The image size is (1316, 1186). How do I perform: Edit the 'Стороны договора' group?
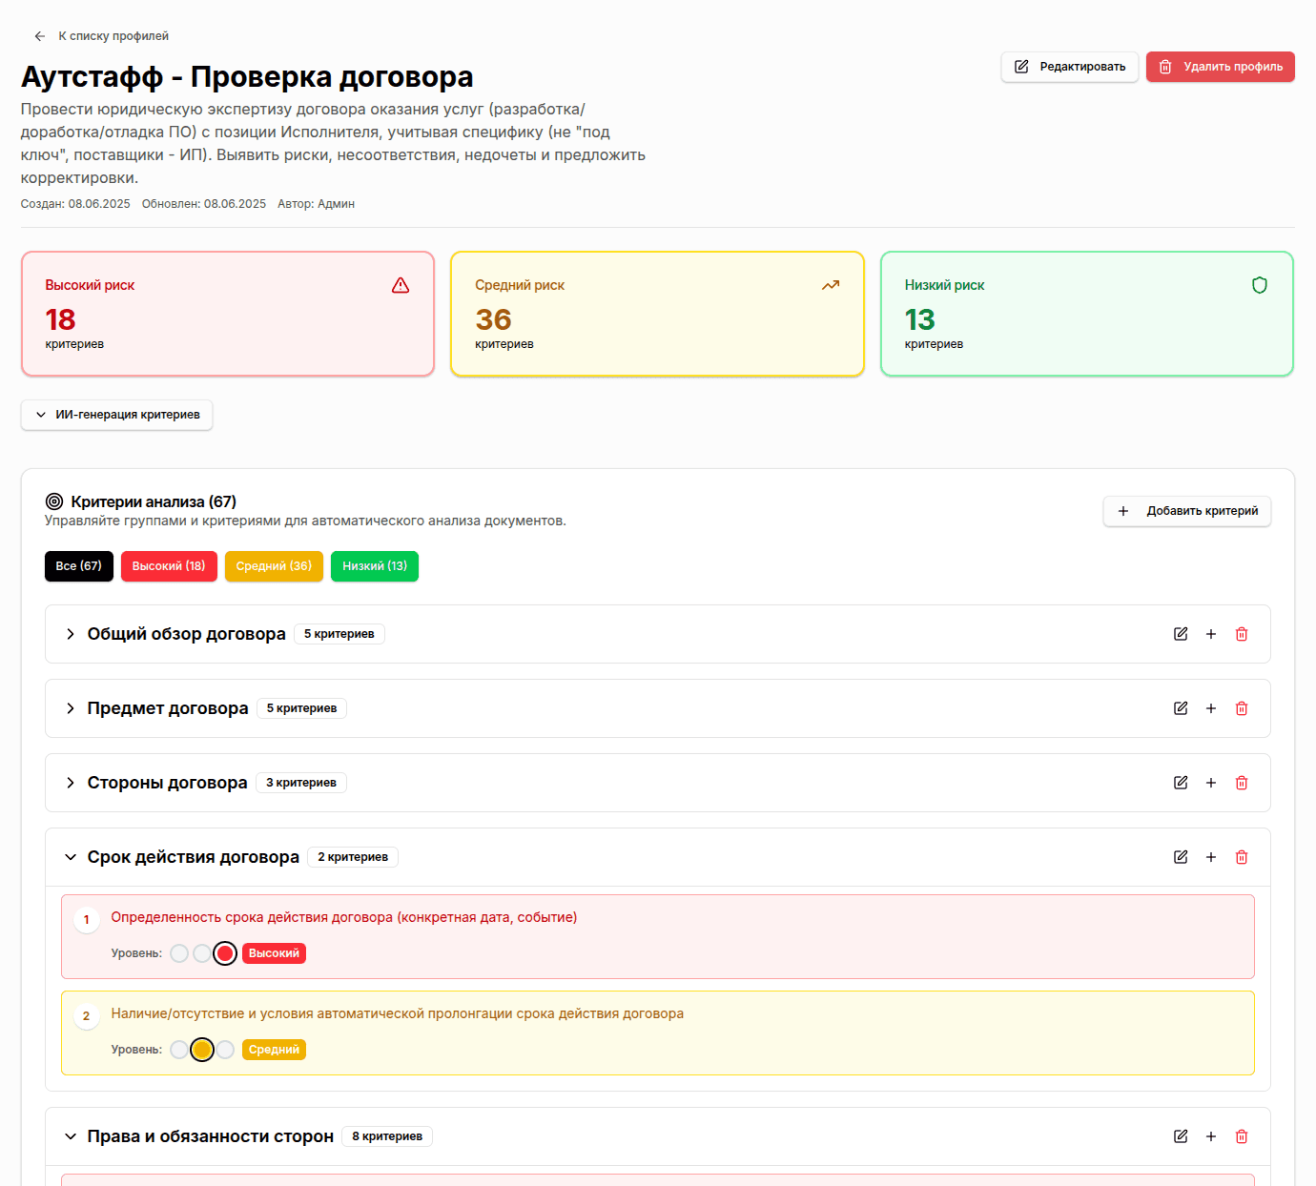click(1181, 783)
